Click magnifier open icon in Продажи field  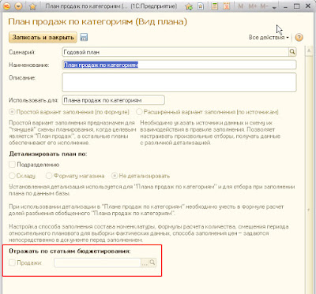[x=152, y=262]
